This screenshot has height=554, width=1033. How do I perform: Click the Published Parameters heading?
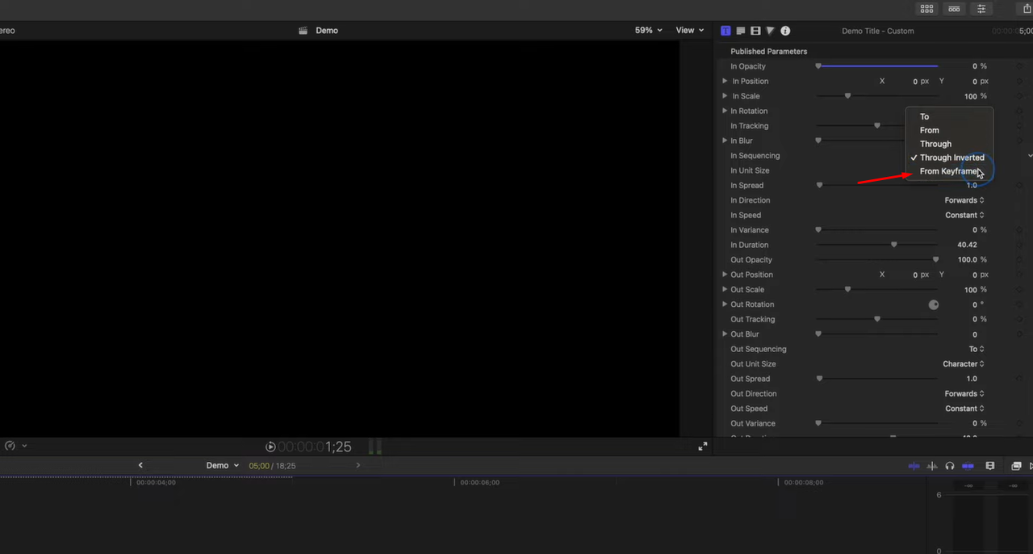pyautogui.click(x=768, y=52)
